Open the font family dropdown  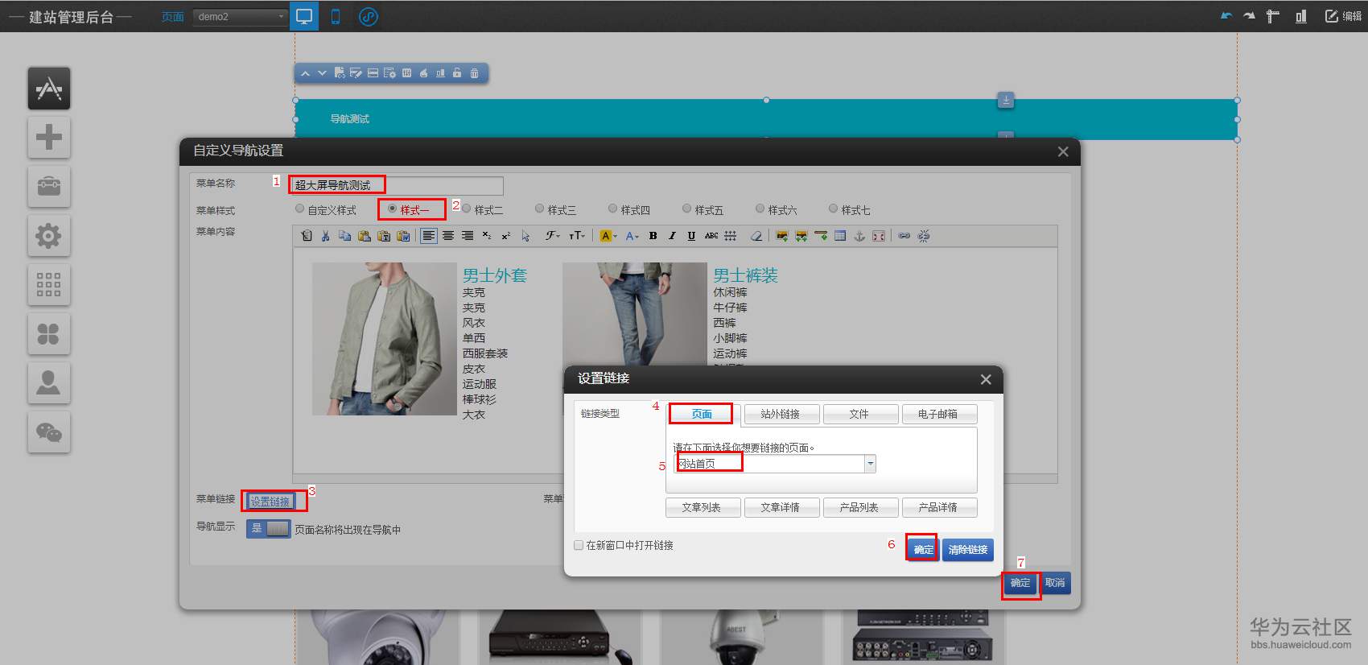point(553,236)
